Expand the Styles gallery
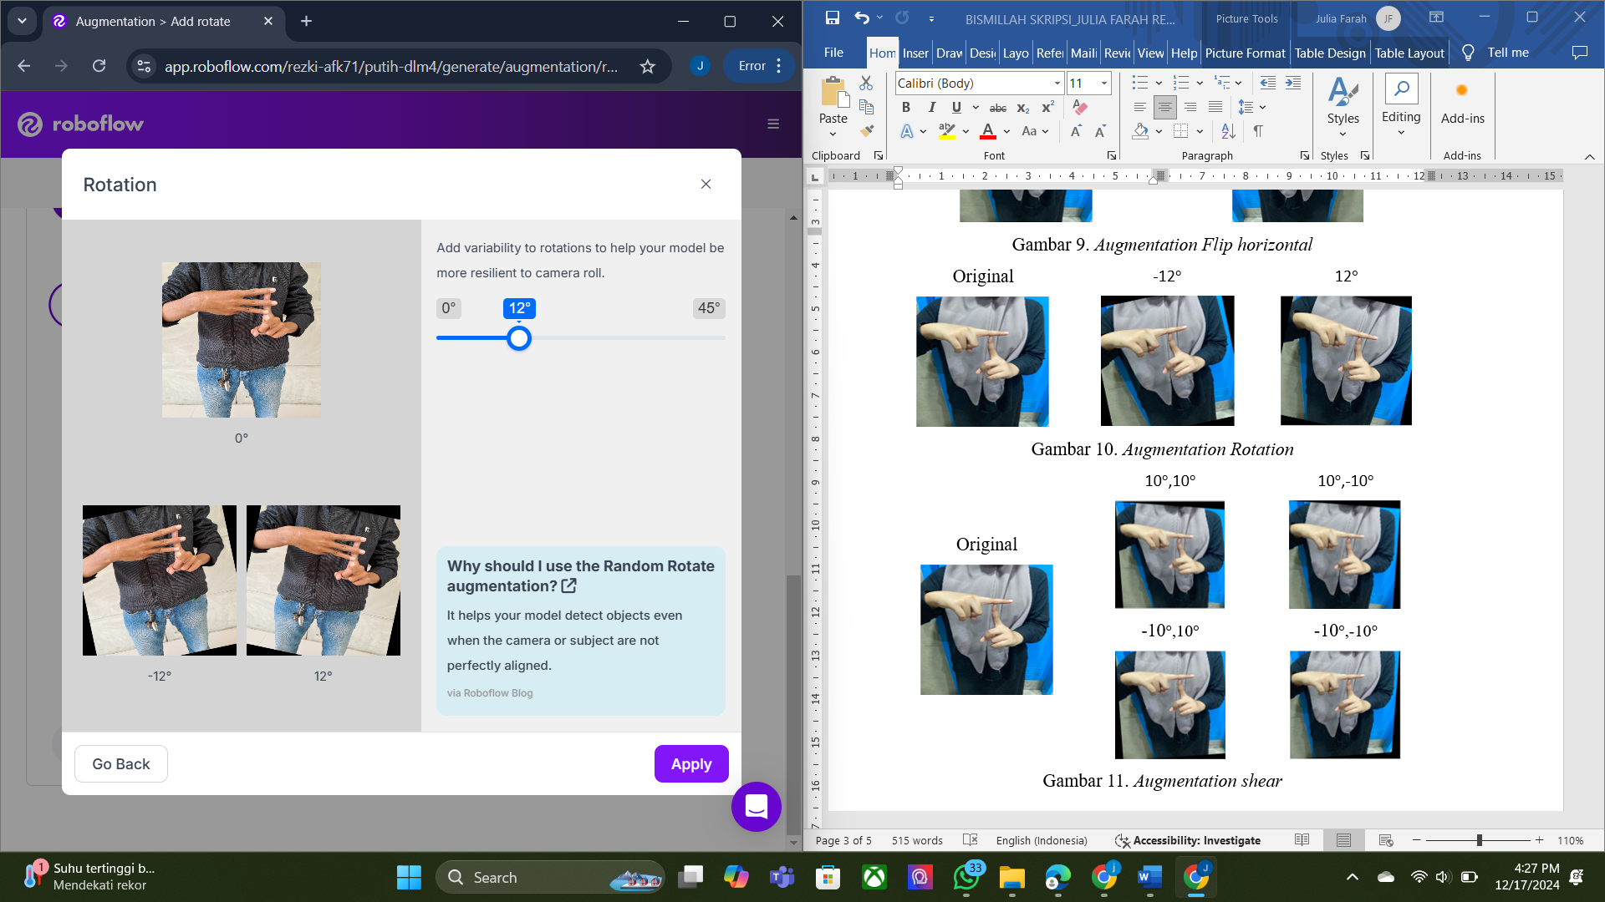 point(1343,105)
